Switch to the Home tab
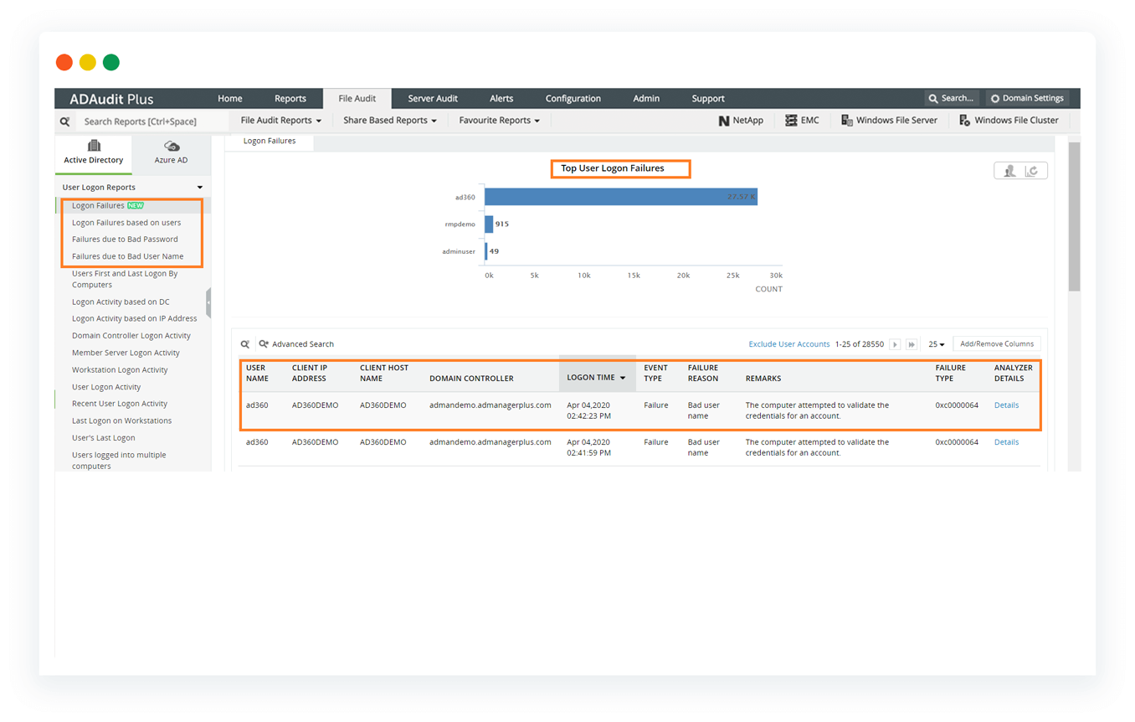This screenshot has width=1135, height=722. click(x=230, y=99)
